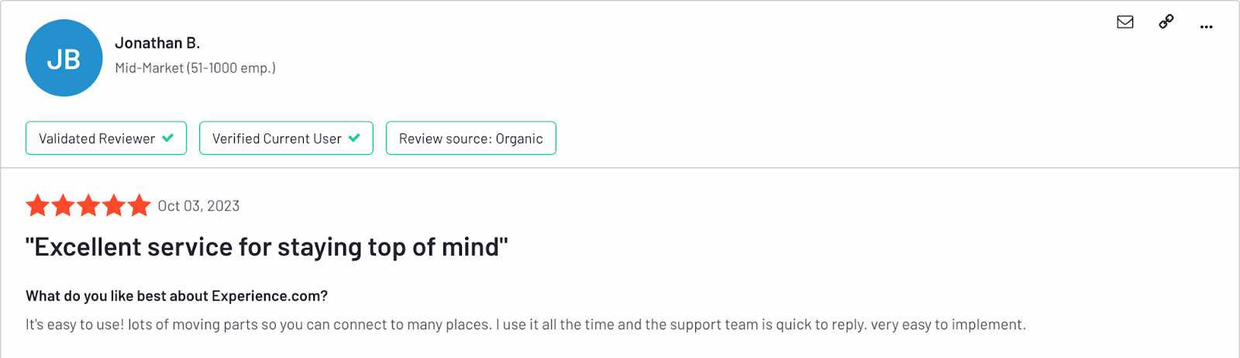Click "What do you like best about Experience.com?" heading

tap(177, 296)
